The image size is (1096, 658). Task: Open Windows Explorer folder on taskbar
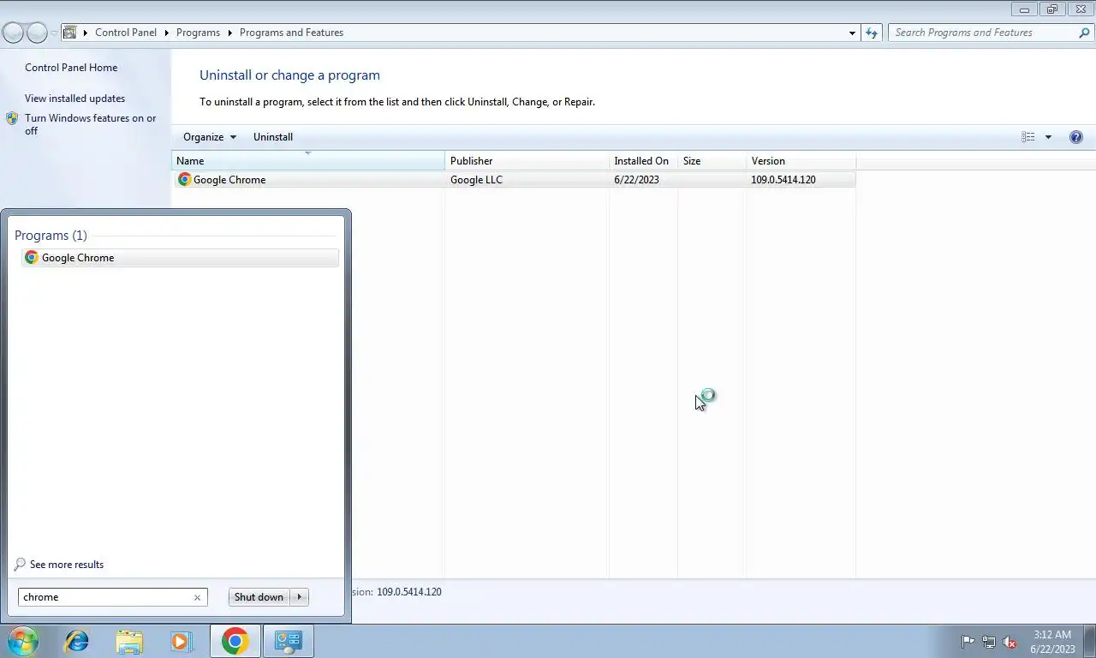129,641
